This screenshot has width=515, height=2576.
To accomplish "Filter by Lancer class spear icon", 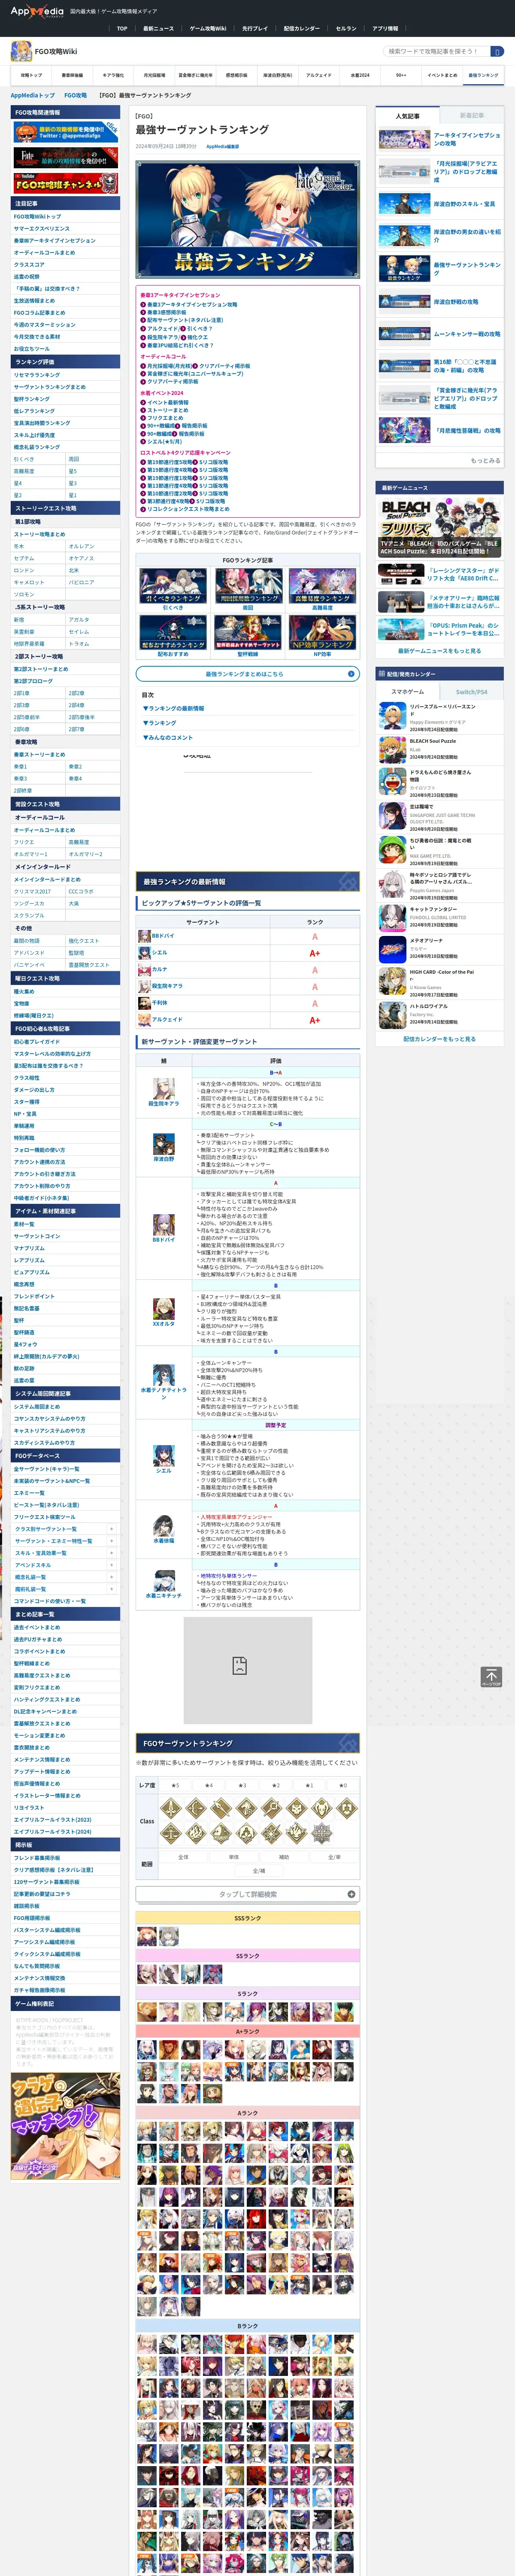I will pos(221,1808).
